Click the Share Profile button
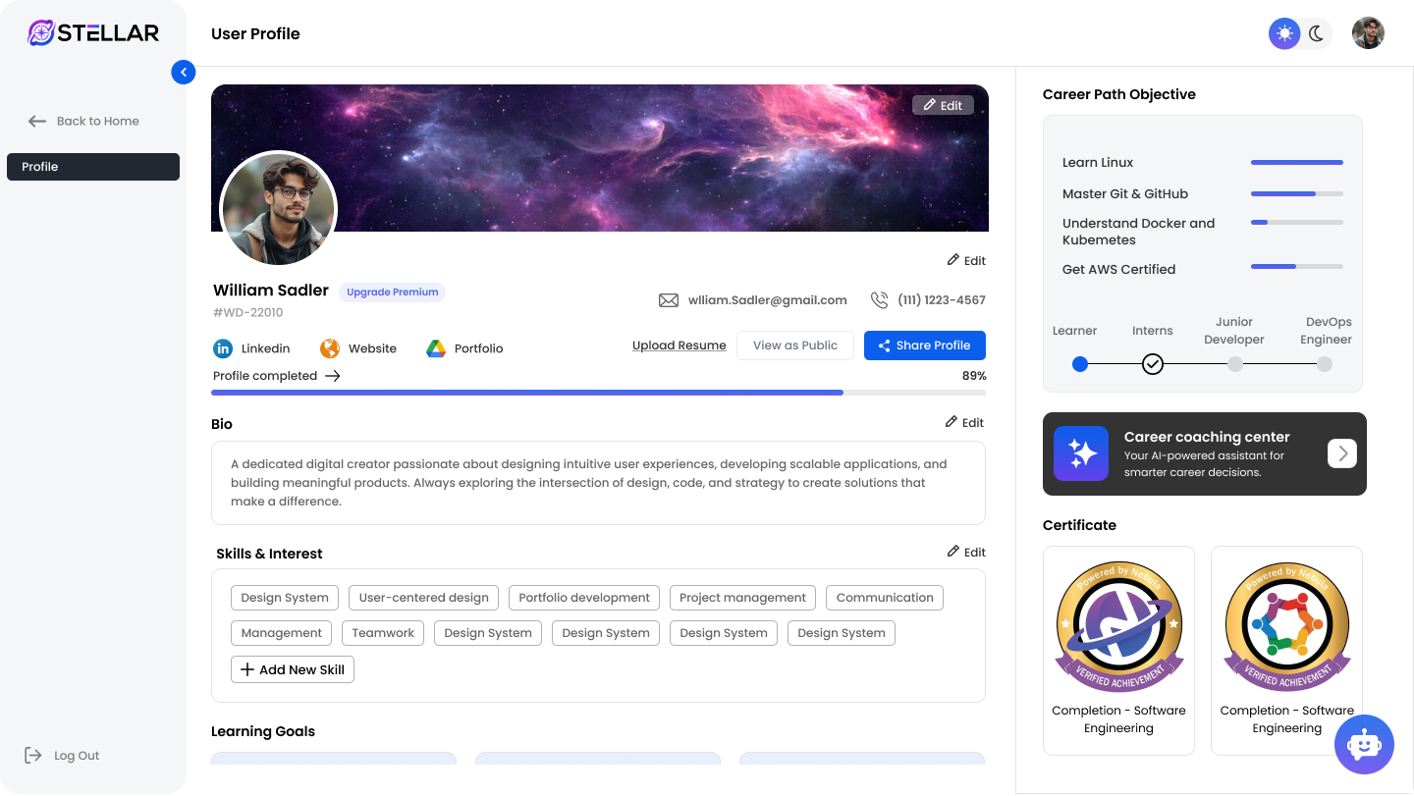The height and width of the screenshot is (796, 1414). [x=924, y=345]
